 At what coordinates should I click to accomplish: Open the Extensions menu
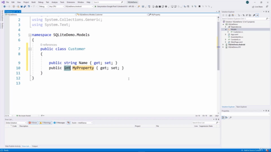pyautogui.click(x=71, y=2)
